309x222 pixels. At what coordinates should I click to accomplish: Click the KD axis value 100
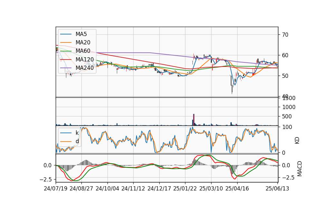point(287,127)
